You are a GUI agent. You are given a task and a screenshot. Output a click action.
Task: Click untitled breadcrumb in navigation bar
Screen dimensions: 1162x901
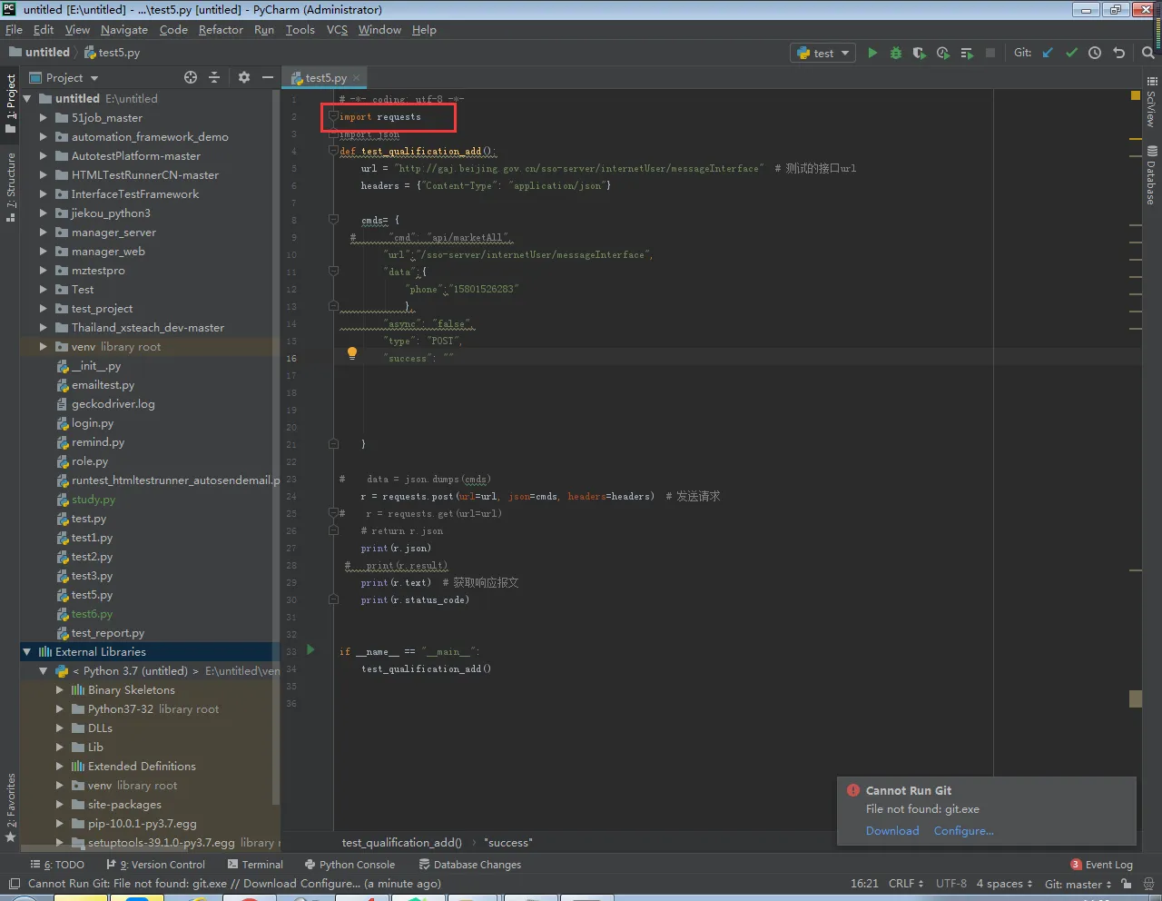[x=39, y=53]
